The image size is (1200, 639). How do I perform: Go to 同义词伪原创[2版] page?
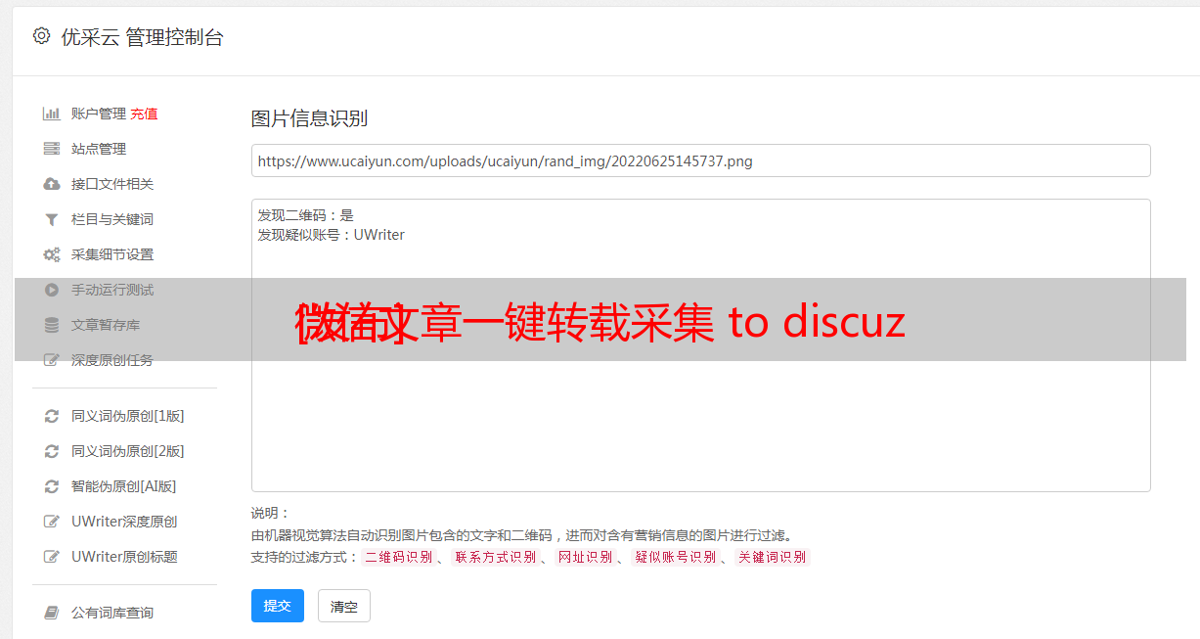pos(128,451)
